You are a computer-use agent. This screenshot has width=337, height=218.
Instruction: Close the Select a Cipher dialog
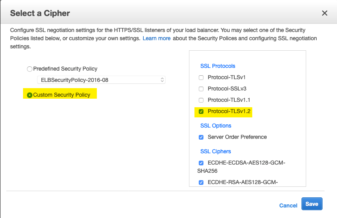(325, 13)
